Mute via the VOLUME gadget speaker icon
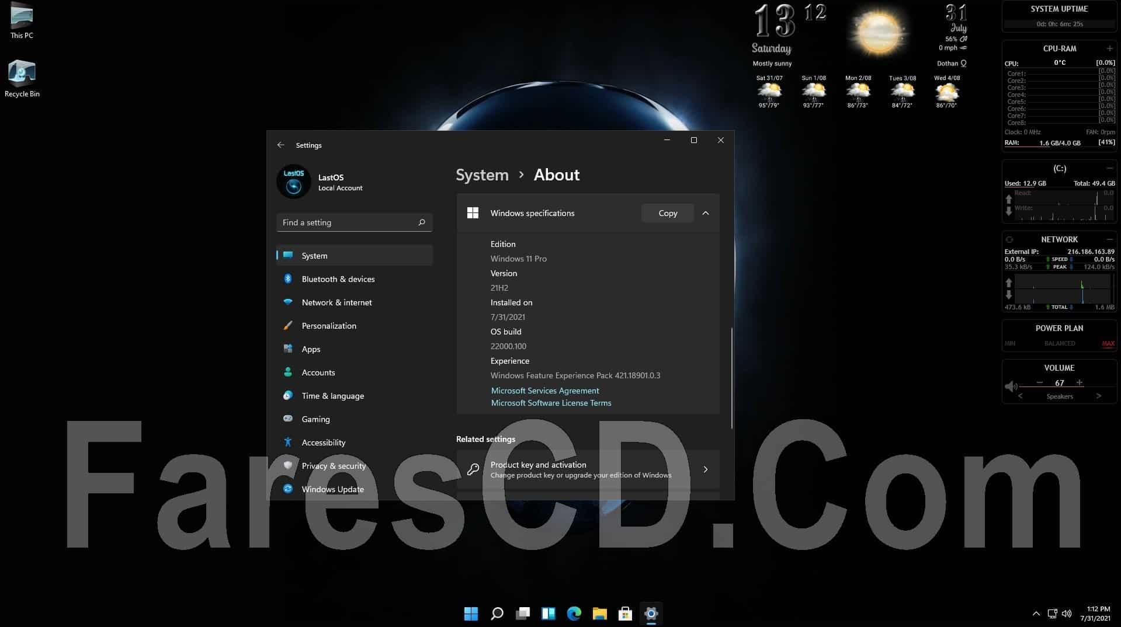This screenshot has width=1121, height=627. (1011, 386)
